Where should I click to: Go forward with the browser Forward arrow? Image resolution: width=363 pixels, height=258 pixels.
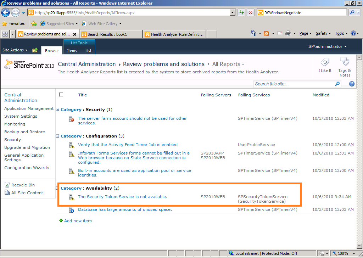tap(15, 12)
